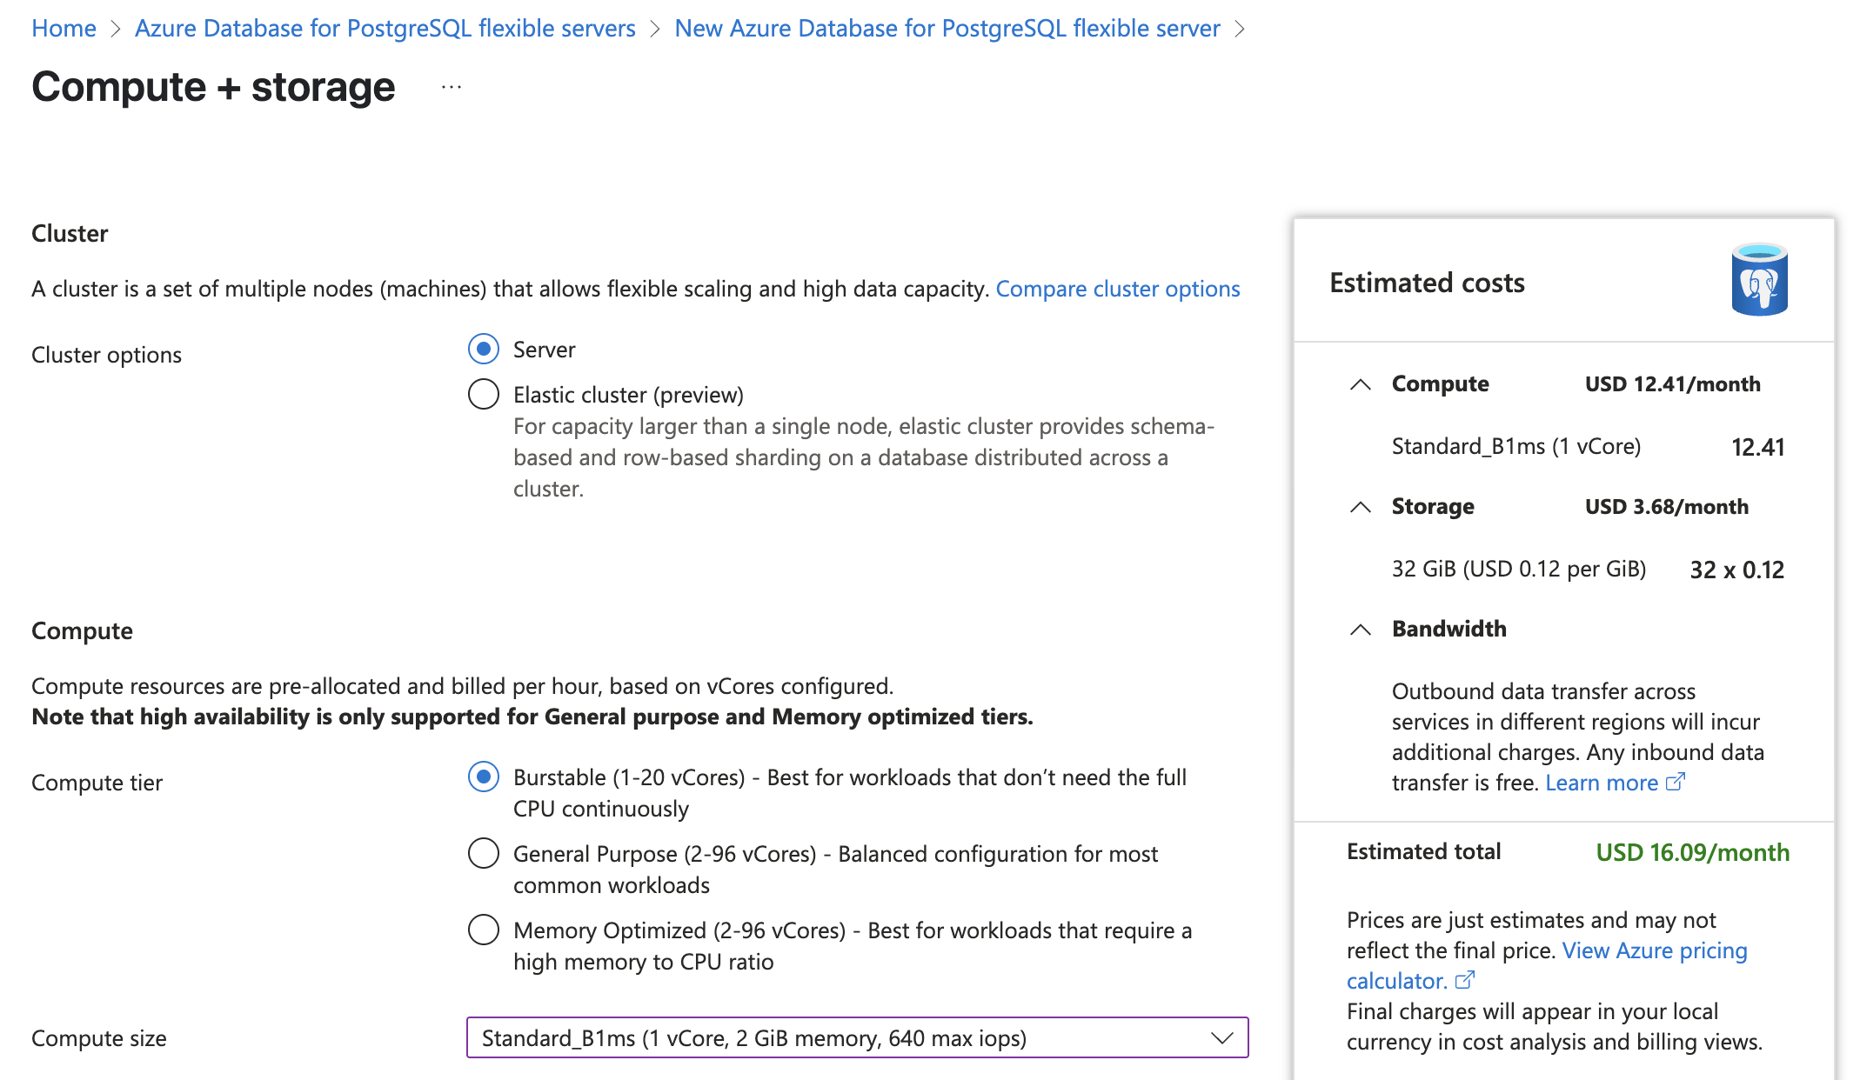Screen dimensions: 1860x1080
Task: Collapse the Storage cost section chevron
Action: coord(1361,507)
